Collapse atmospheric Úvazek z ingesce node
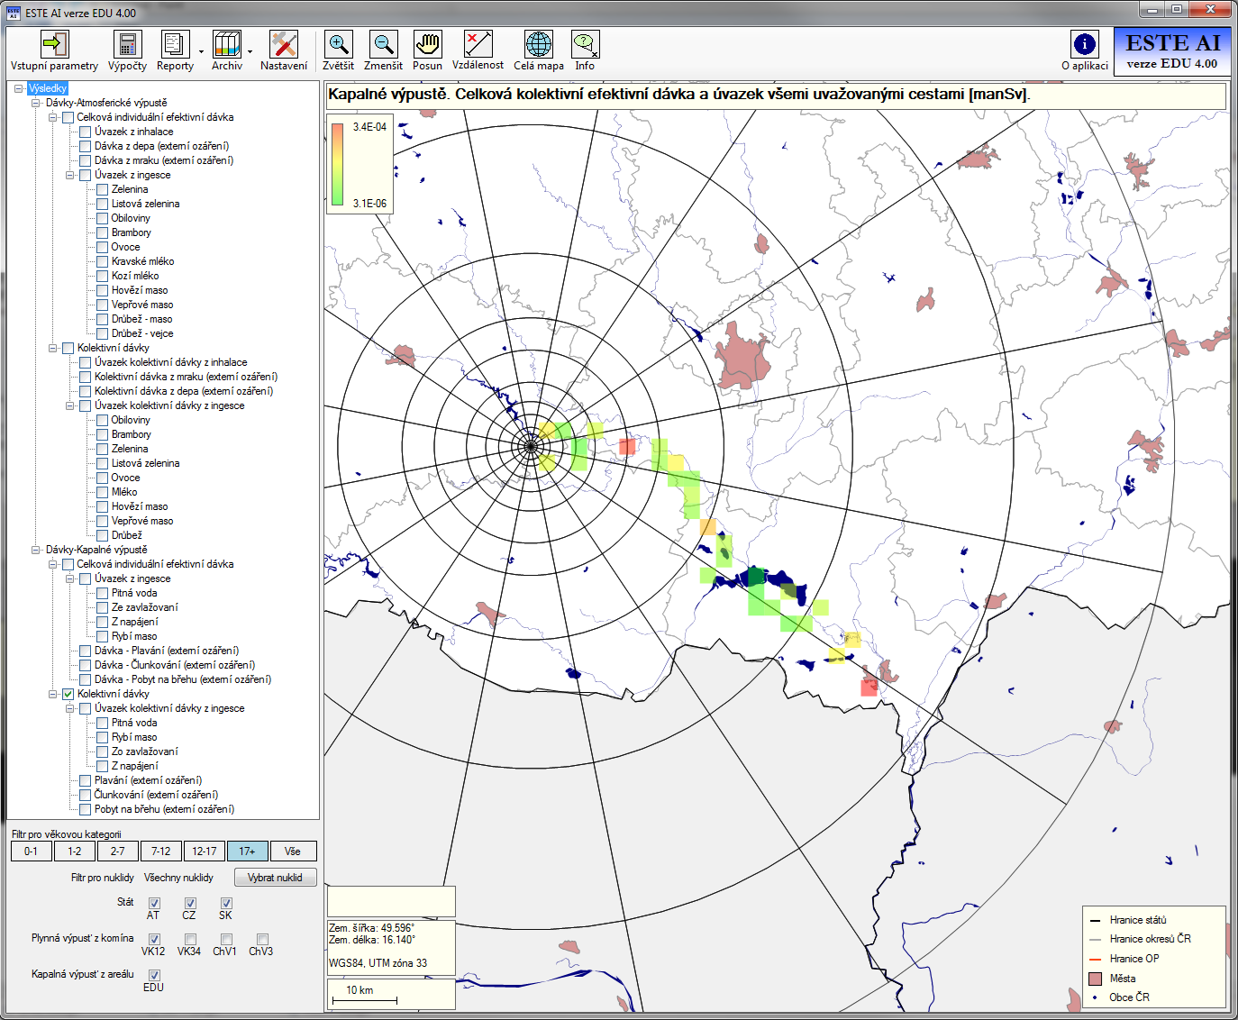The width and height of the screenshot is (1238, 1020). point(70,175)
